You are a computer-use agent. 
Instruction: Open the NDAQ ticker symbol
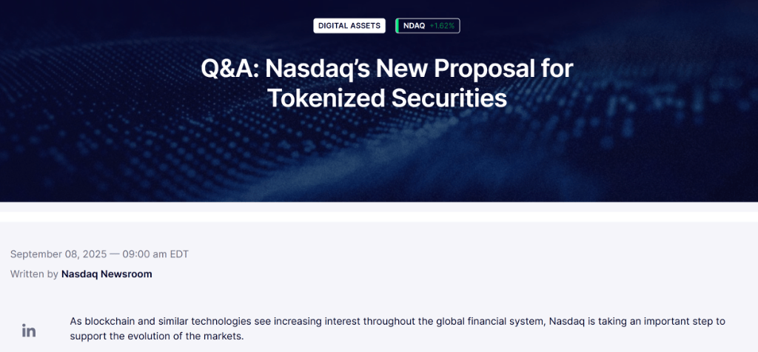(414, 26)
